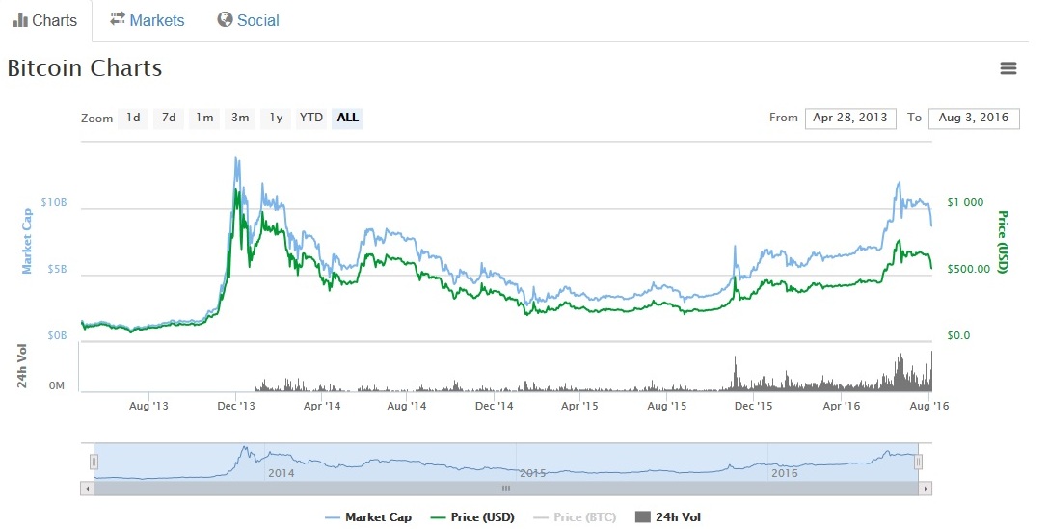The width and height of the screenshot is (1048, 529).
Task: Click the navigator scrollbar thumb
Action: point(506,489)
